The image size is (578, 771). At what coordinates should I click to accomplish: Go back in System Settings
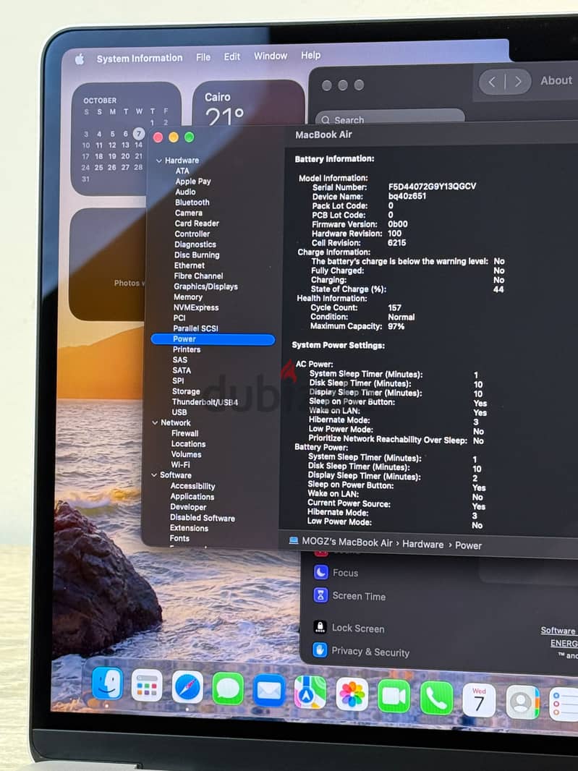click(491, 82)
